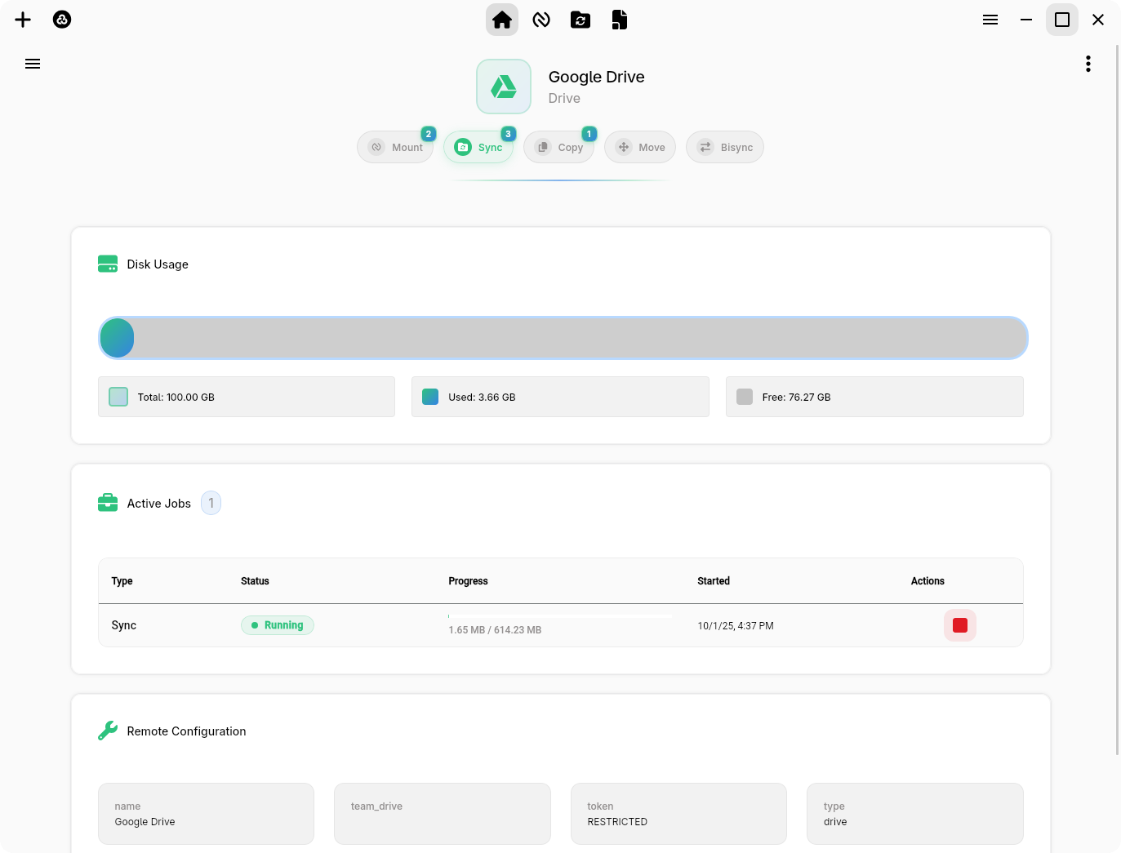
Task: Select the Total: 100.00 GB text
Action: (x=176, y=398)
